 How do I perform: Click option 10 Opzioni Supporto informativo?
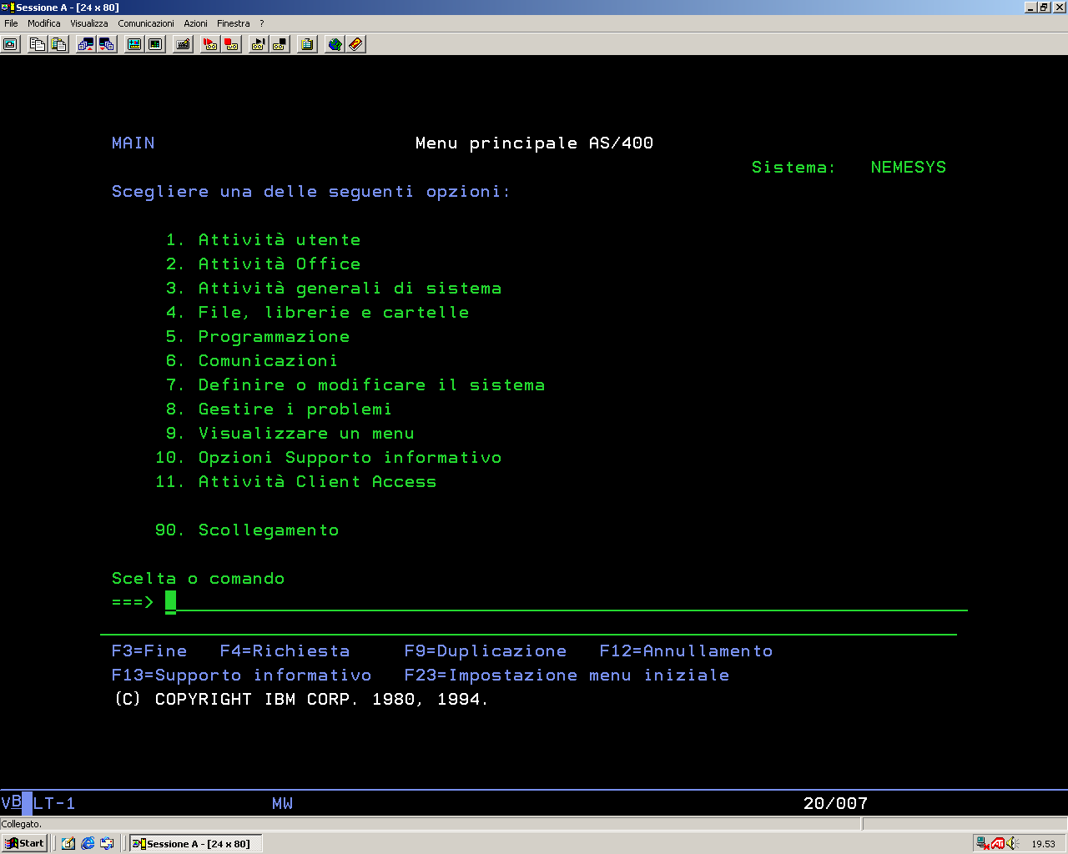tap(329, 458)
